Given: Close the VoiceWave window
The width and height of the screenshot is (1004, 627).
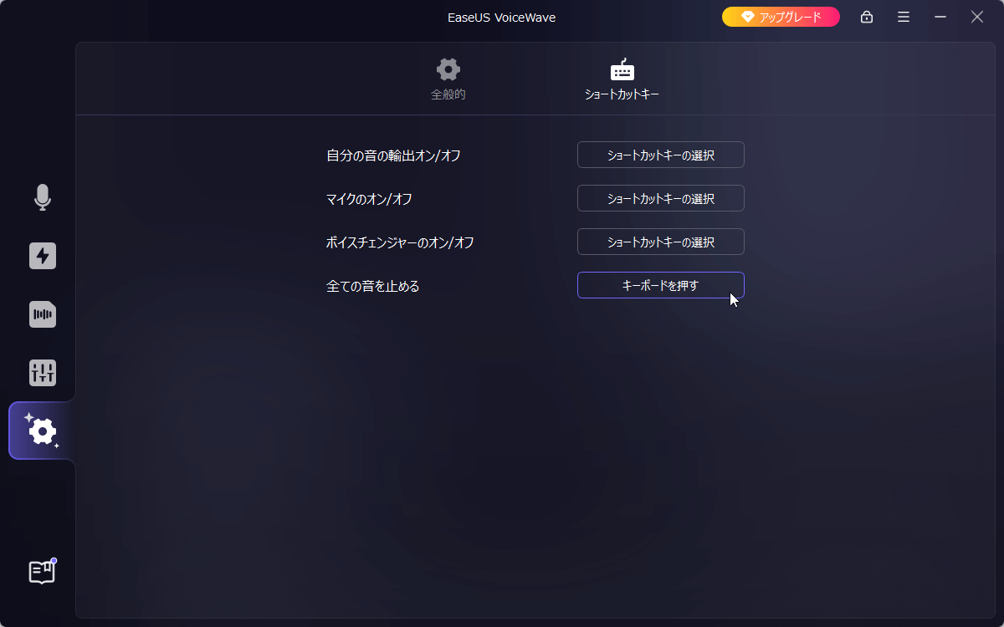Looking at the screenshot, I should (977, 17).
